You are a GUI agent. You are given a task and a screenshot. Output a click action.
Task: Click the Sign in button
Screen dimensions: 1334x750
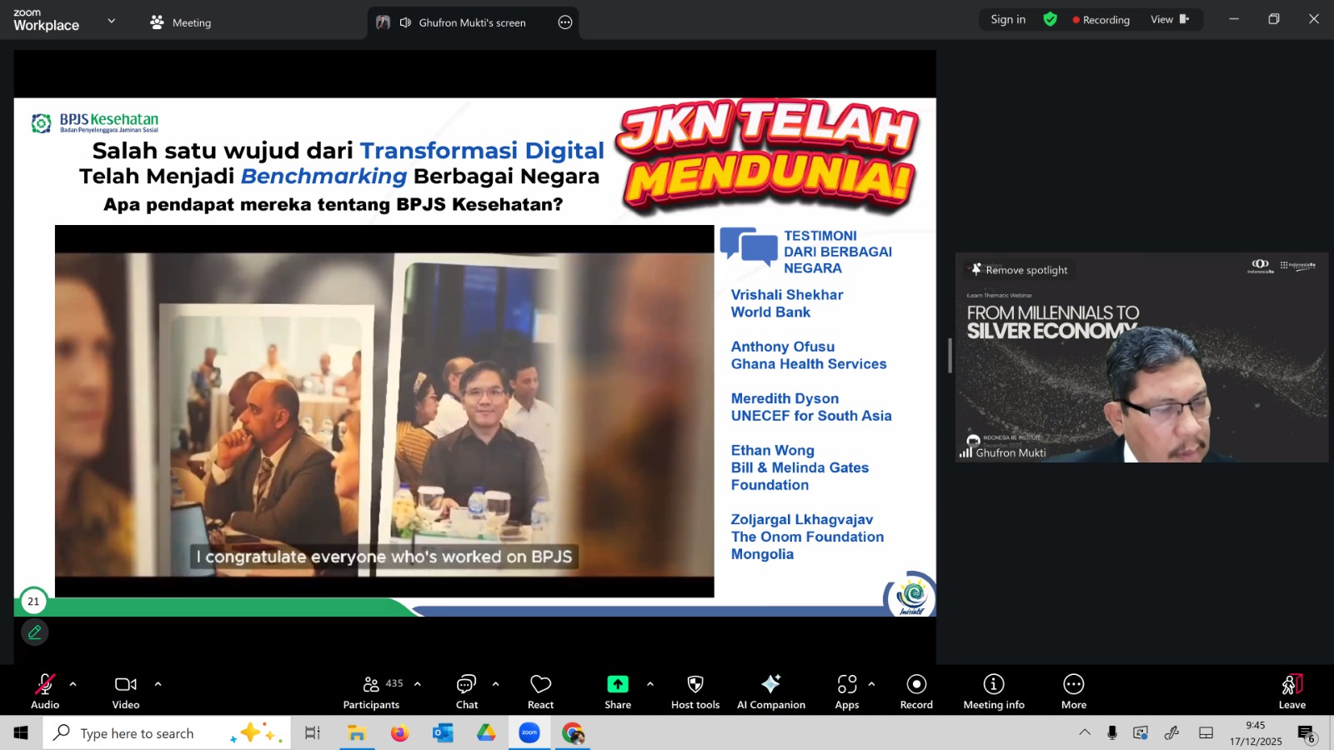pos(1008,19)
